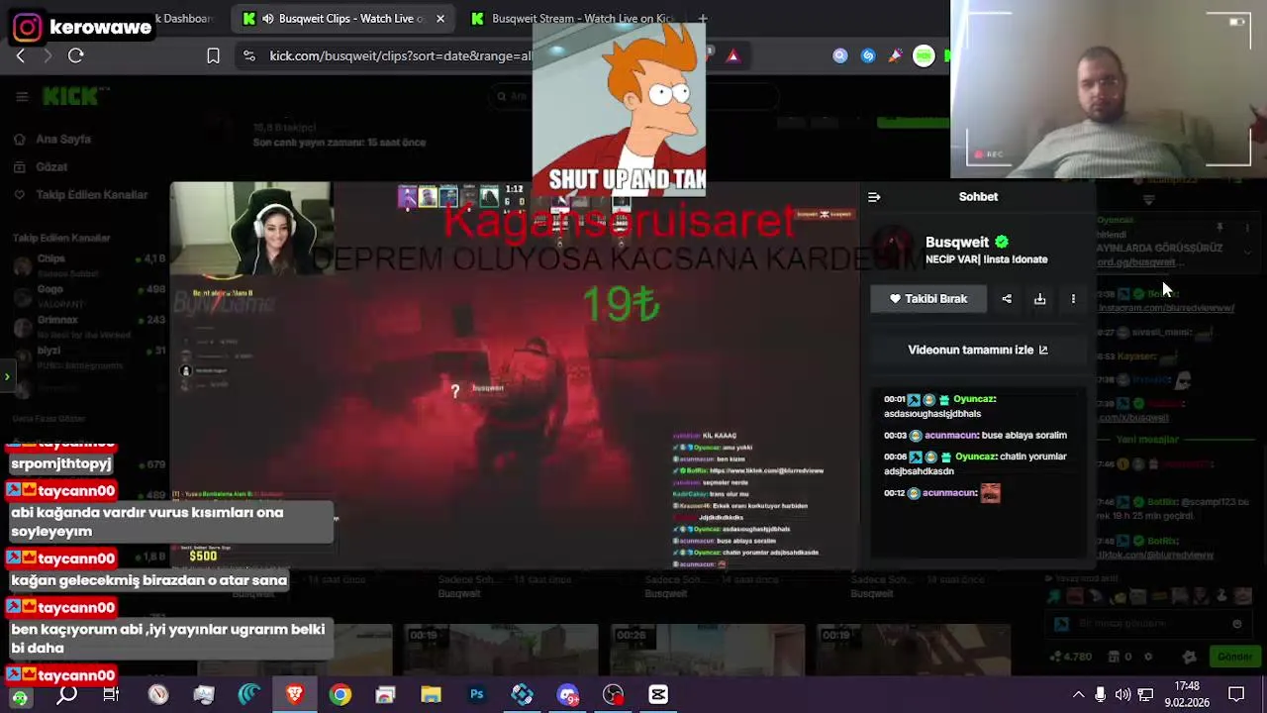Click the Gönder button in stream chat

click(1234, 657)
